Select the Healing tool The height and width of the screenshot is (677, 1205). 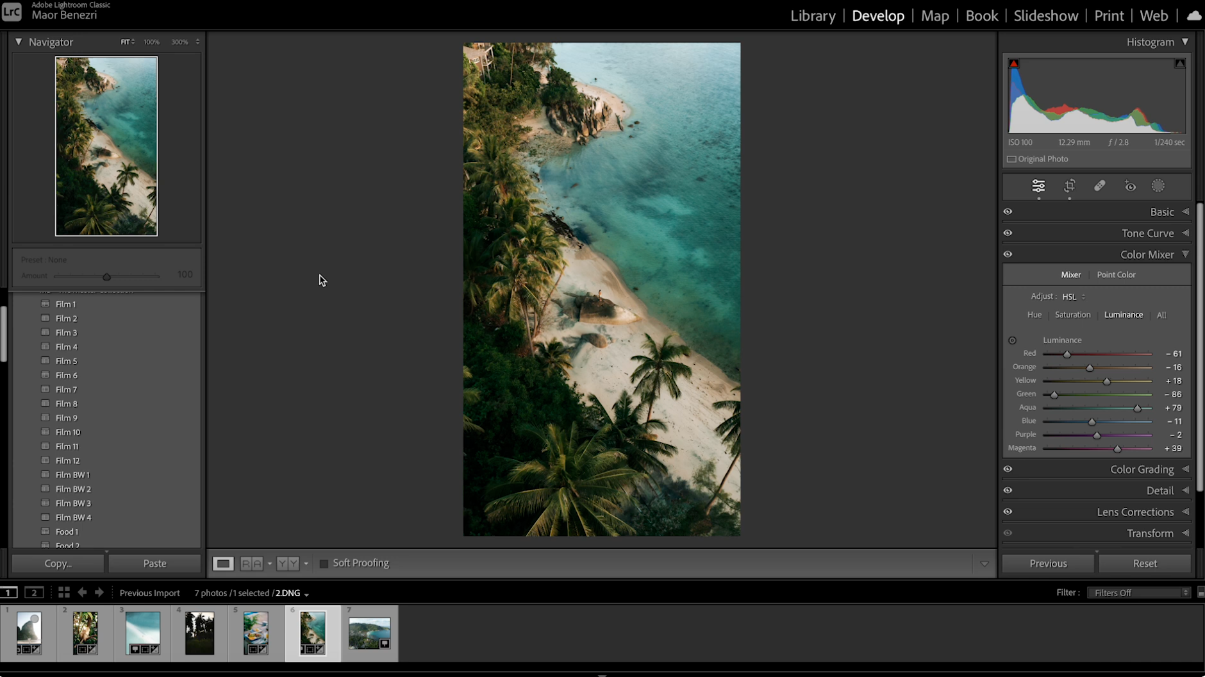coord(1099,186)
